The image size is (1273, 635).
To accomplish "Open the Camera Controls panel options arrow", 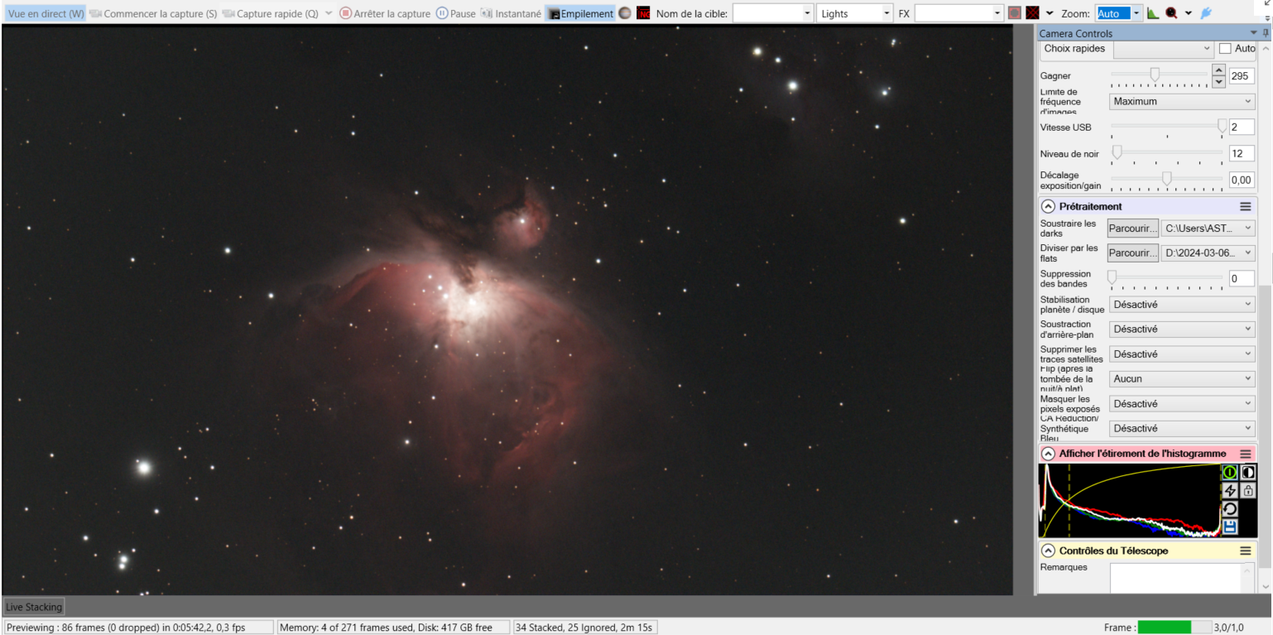I will (1254, 33).
